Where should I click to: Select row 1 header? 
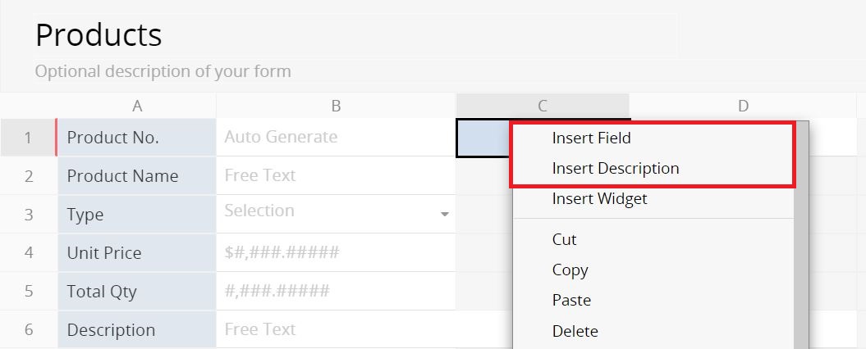coord(28,138)
